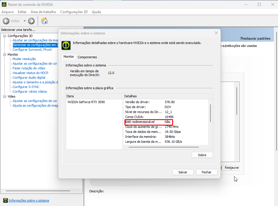The height and width of the screenshot is (206, 278).
Task: Click the forward arrow navigation icon
Action: tap(31, 21)
